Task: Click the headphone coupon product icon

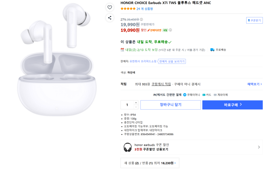Action: (128, 147)
